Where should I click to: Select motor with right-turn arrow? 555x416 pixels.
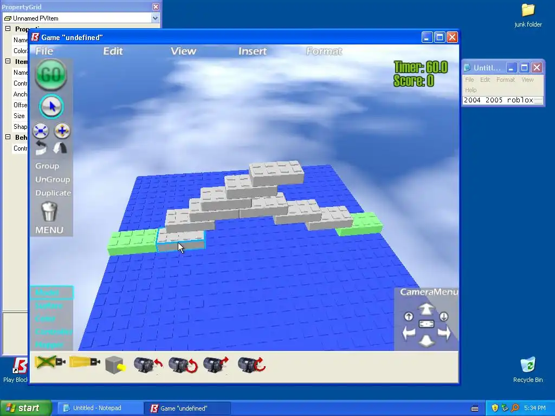(216, 365)
